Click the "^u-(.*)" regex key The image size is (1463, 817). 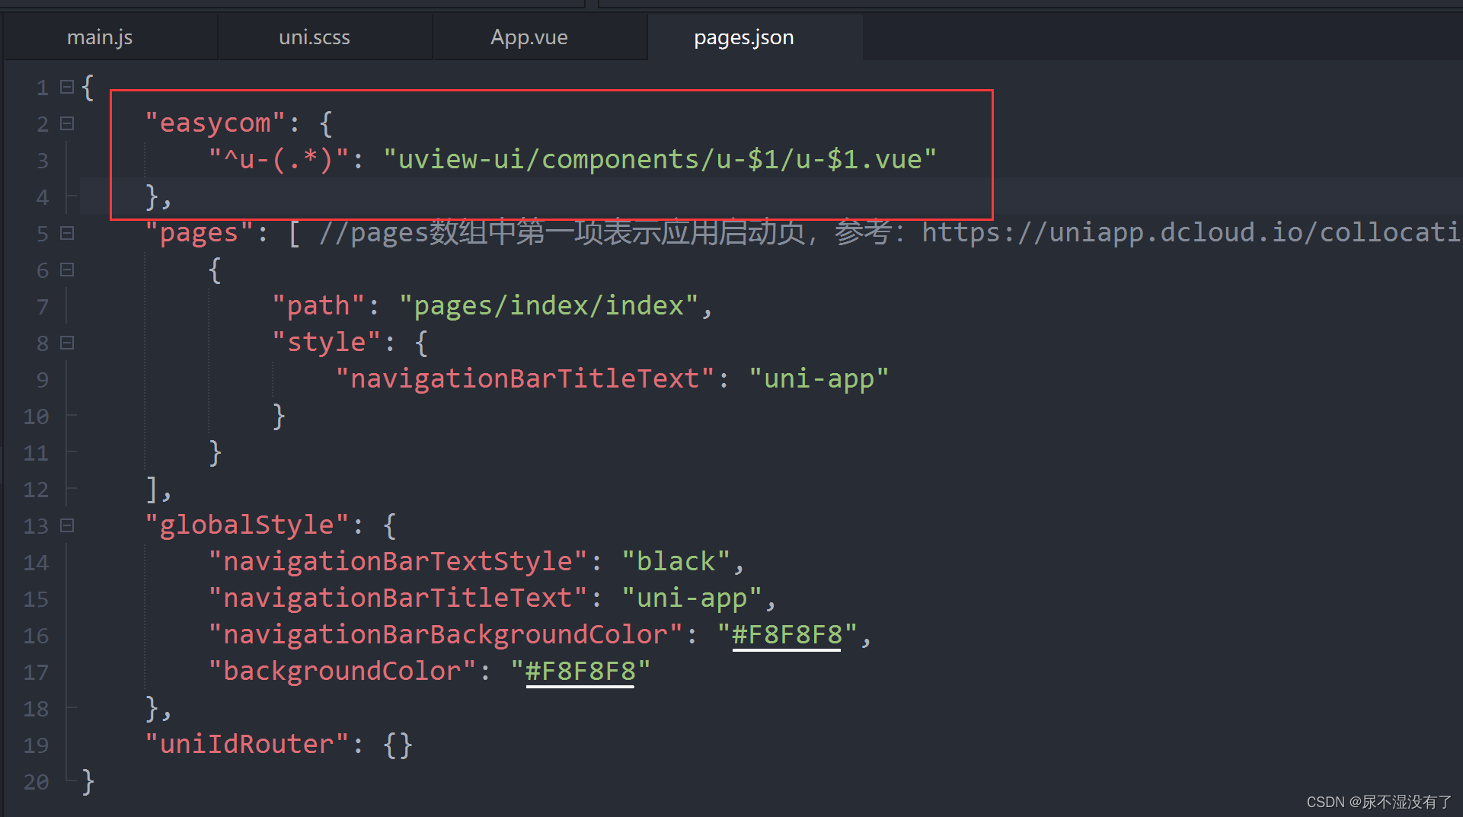click(x=279, y=160)
